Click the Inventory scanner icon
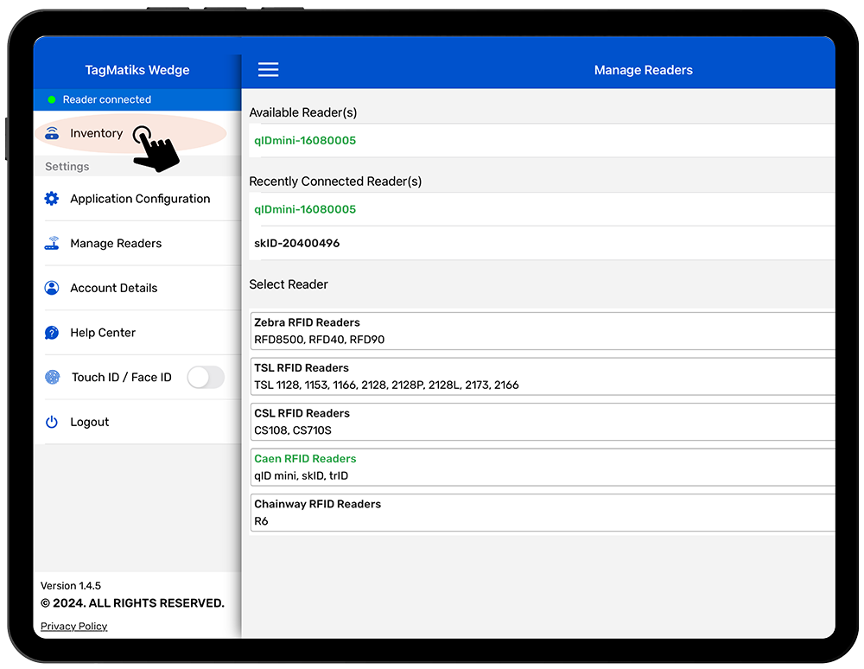864x669 pixels. click(x=52, y=133)
